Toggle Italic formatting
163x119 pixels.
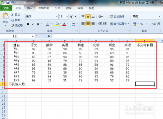point(33,24)
